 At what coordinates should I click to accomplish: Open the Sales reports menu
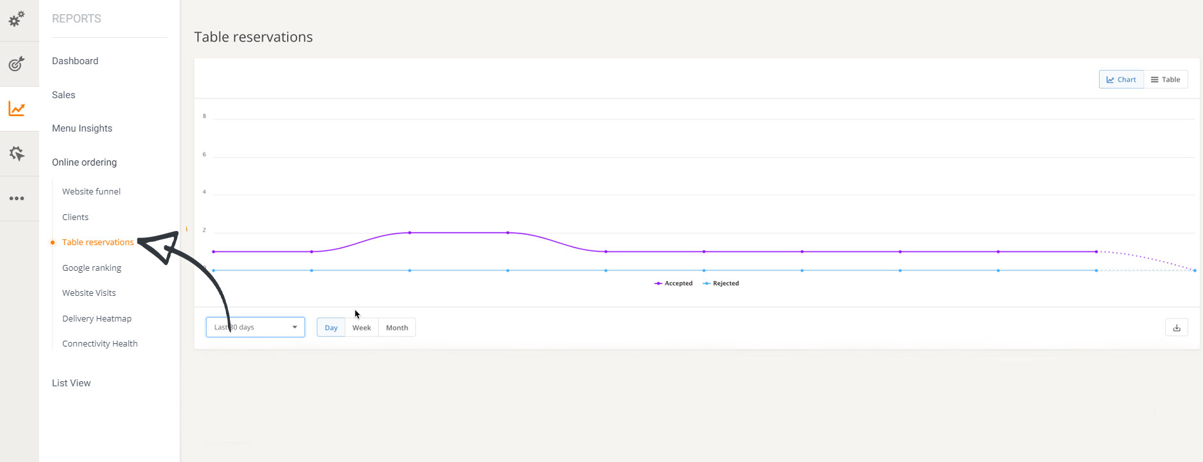point(64,95)
